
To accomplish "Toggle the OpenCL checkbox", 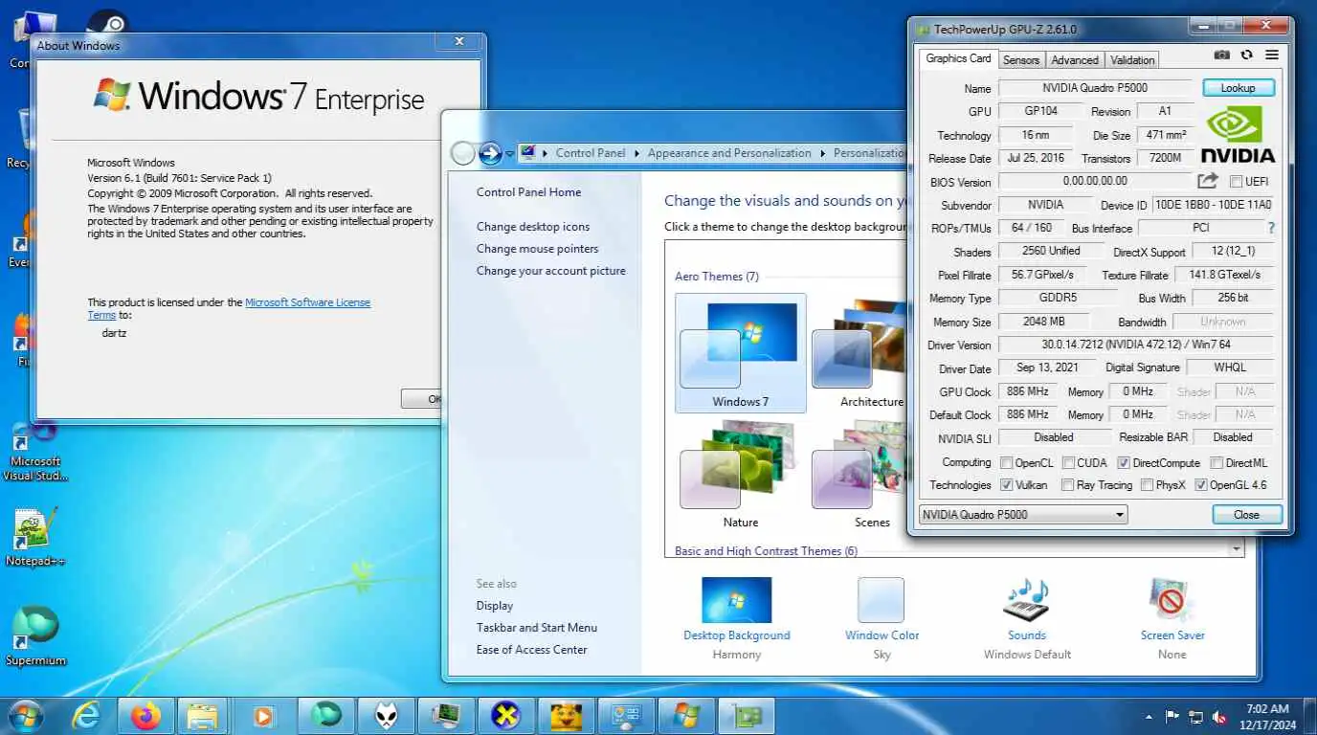I will [x=1006, y=463].
